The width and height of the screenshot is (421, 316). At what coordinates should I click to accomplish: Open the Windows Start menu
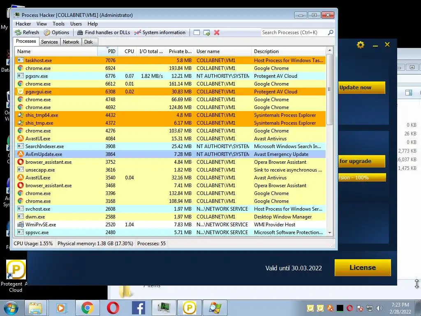pyautogui.click(x=11, y=308)
